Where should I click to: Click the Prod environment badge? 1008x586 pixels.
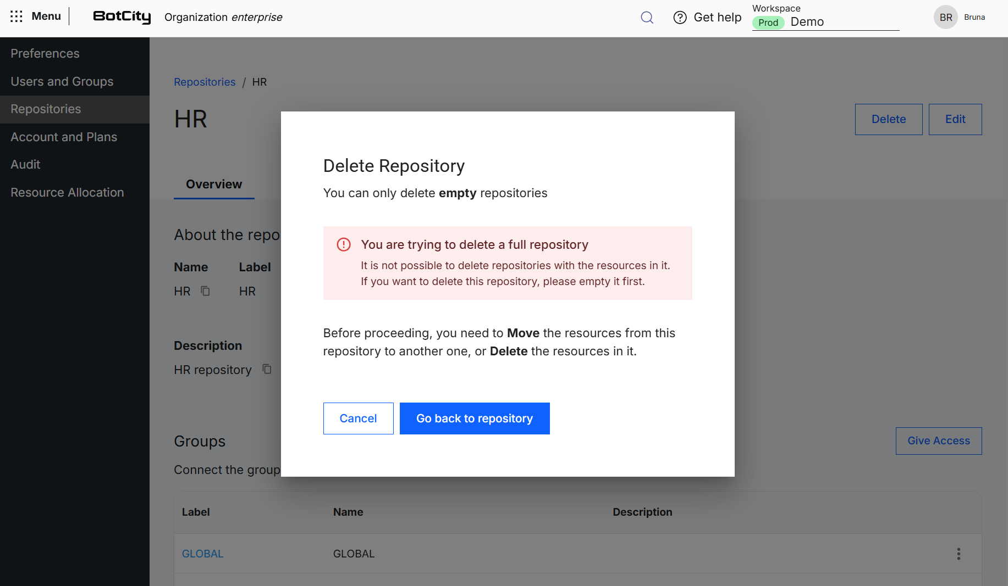768,23
